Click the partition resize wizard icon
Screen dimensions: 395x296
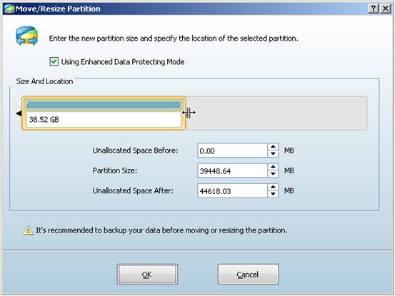tap(26, 36)
